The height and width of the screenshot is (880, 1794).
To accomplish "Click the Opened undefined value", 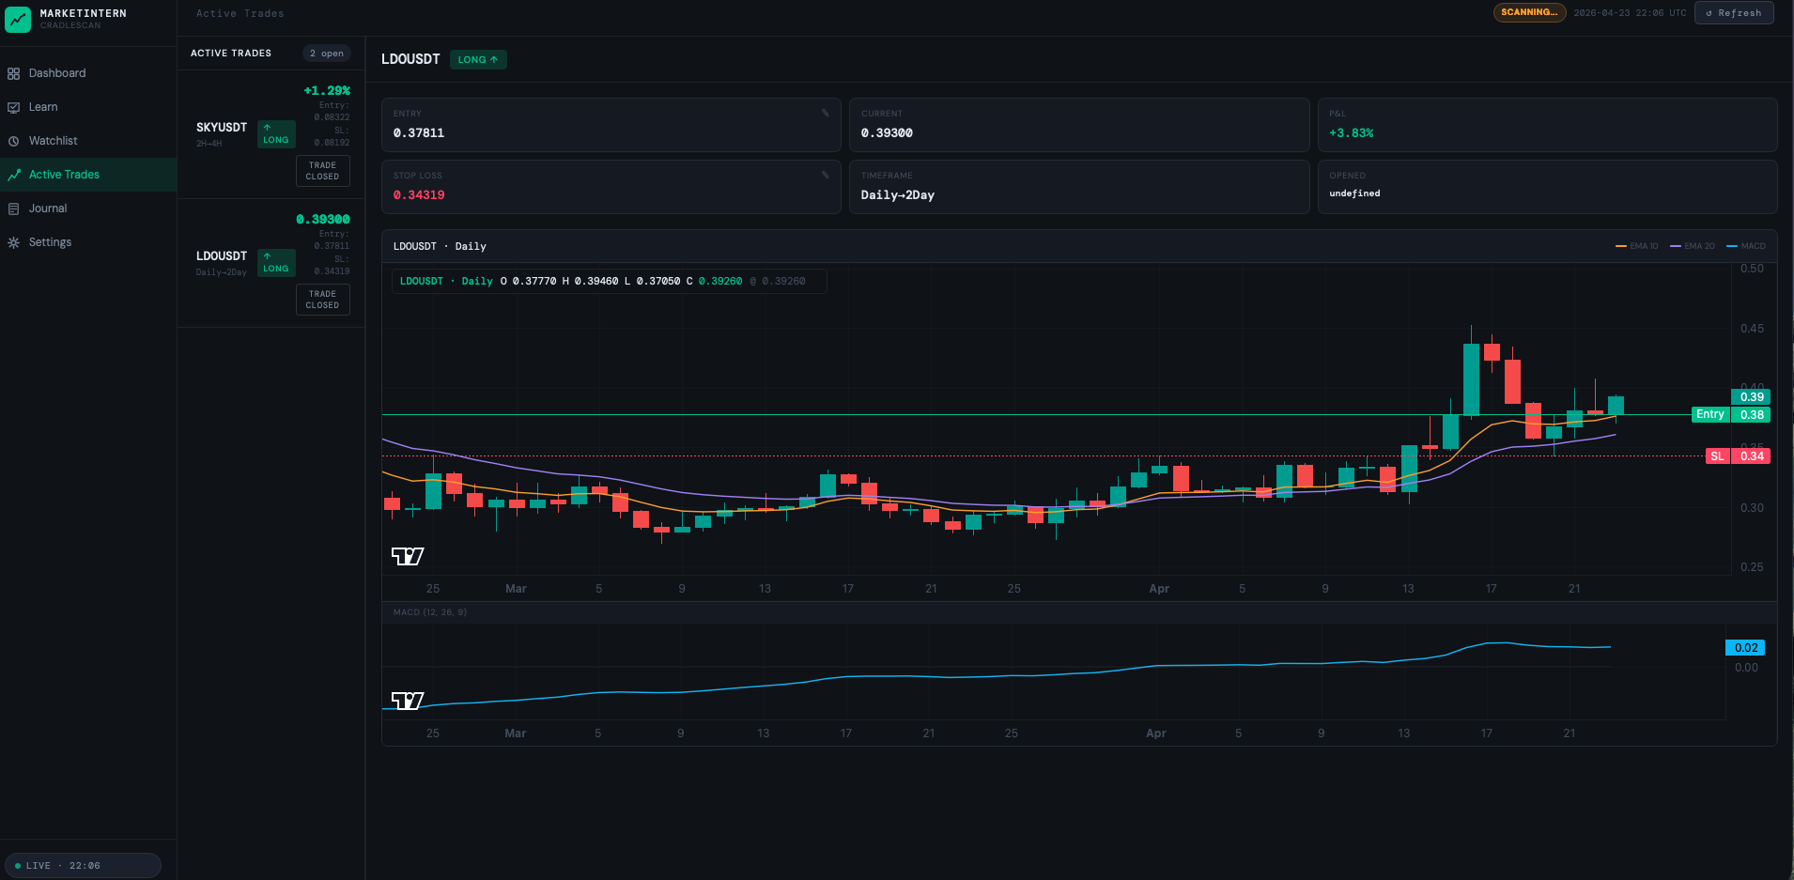I will pyautogui.click(x=1354, y=193).
